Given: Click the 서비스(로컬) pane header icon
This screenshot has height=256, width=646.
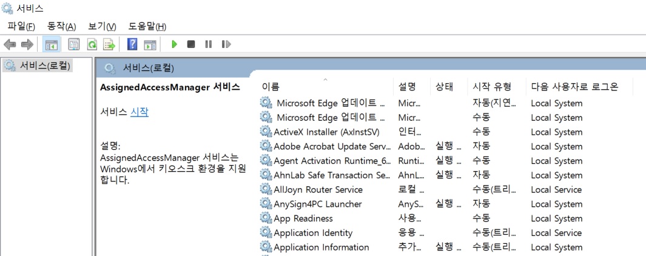Looking at the screenshot, I should pos(110,68).
